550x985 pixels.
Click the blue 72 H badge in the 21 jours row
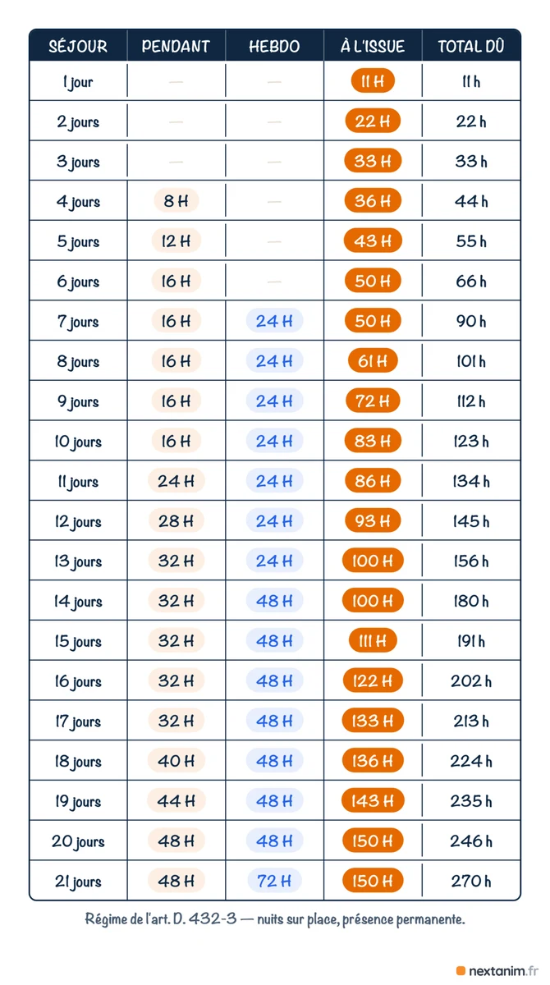274,882
